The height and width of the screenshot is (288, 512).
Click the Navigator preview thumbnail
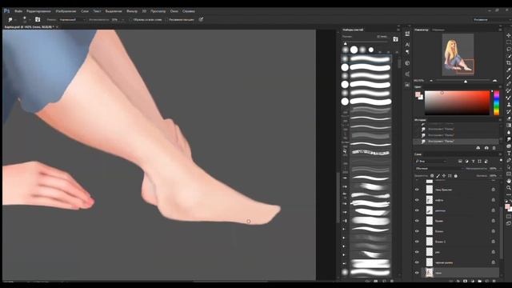click(458, 54)
